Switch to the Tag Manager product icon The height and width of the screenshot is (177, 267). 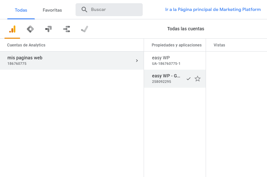click(x=30, y=29)
